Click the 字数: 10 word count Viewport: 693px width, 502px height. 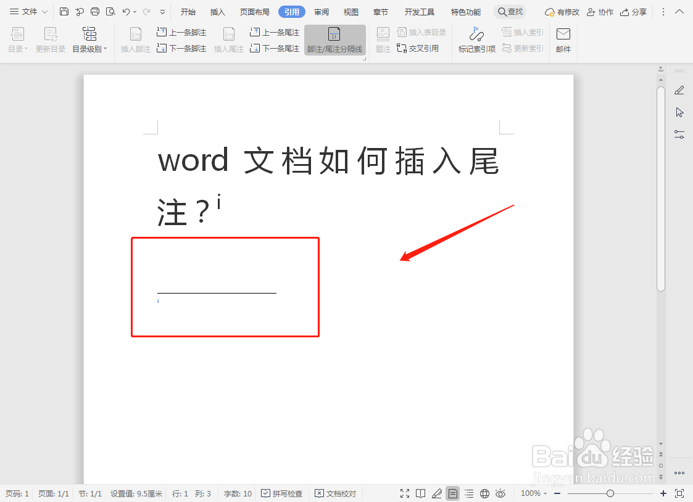pyautogui.click(x=238, y=493)
